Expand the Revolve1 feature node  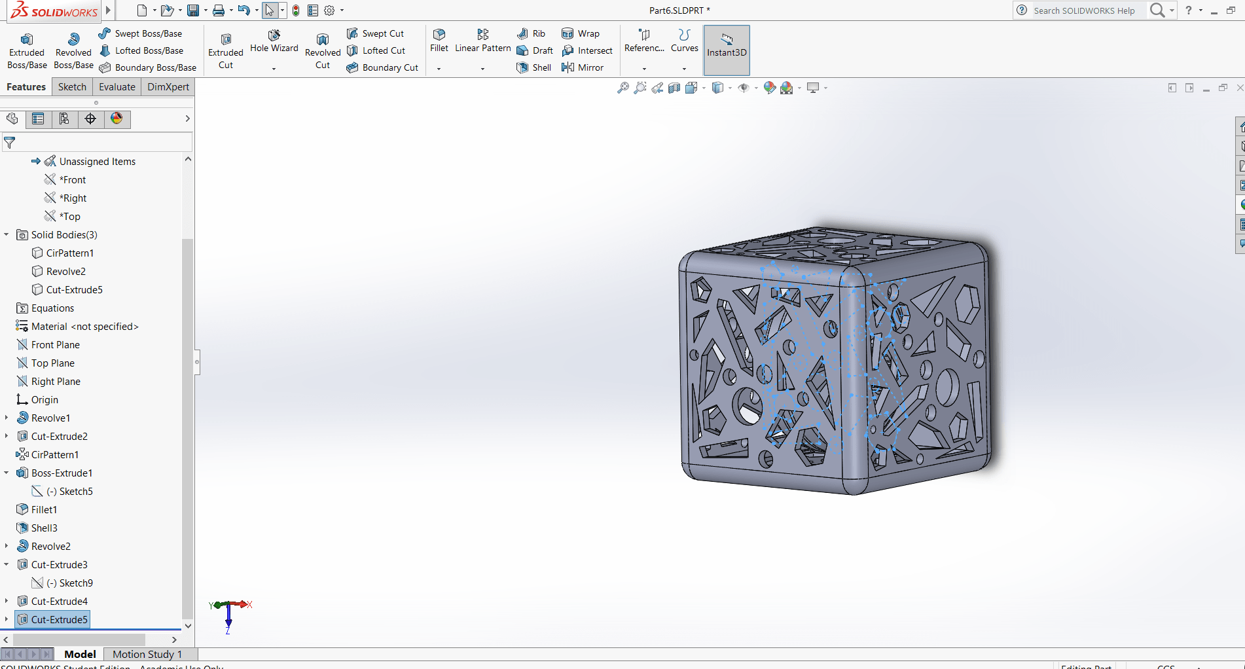coord(7,418)
